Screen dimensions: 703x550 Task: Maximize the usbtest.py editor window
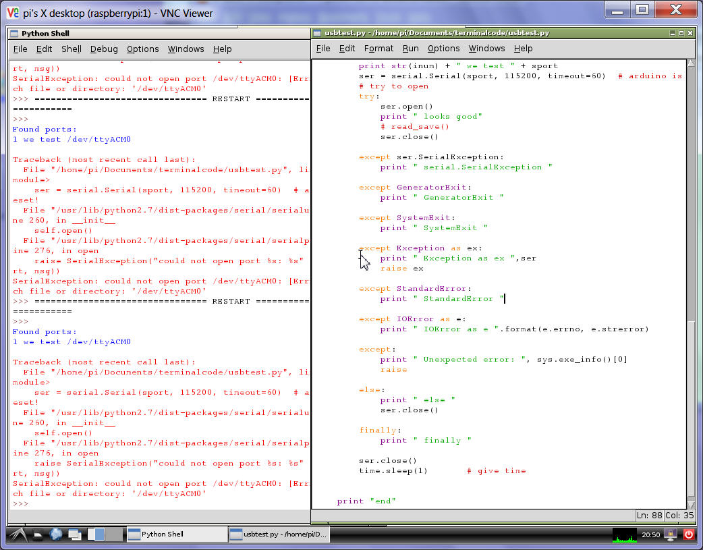(681, 33)
